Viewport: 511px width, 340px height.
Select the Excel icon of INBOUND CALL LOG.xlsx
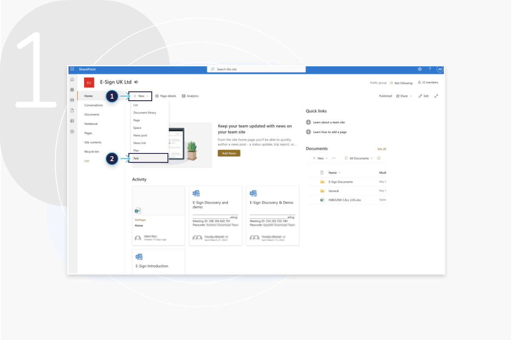pos(322,200)
